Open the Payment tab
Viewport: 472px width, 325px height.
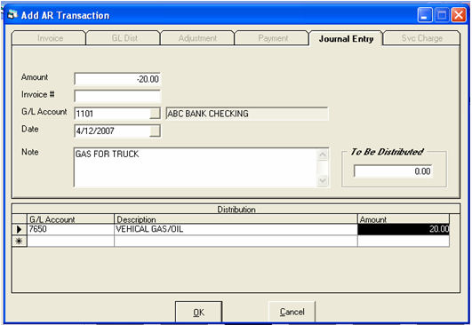272,38
